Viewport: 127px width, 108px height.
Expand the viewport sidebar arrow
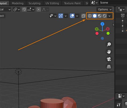click(113, 25)
